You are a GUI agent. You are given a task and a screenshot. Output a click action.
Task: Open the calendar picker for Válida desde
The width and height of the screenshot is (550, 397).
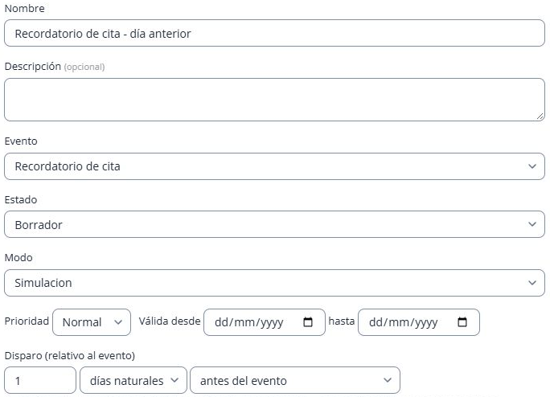[308, 322]
